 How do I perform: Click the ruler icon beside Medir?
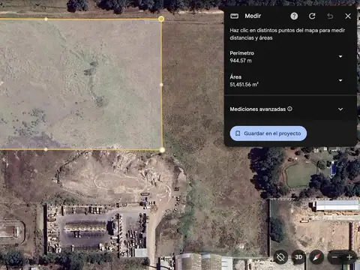[x=234, y=16]
